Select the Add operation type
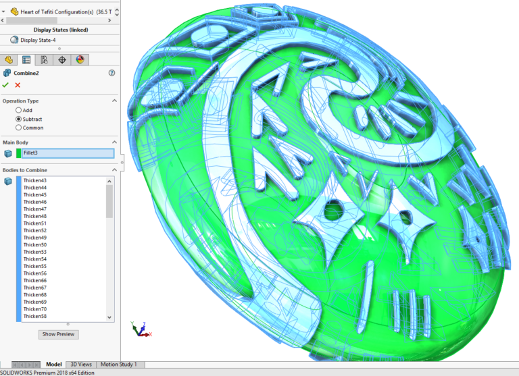 (x=18, y=110)
